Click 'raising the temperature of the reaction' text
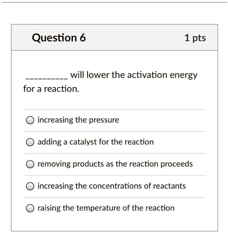228x233 pixels. pos(106,208)
